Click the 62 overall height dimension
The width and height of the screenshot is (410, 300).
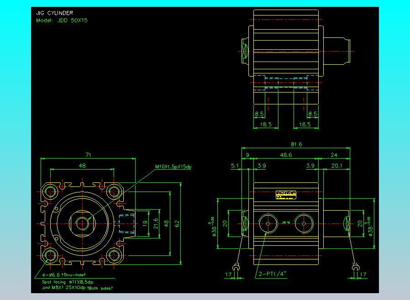177,224
